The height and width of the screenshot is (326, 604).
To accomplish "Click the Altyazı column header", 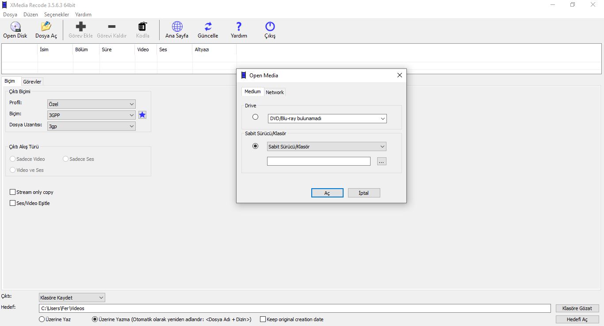I will coord(214,49).
